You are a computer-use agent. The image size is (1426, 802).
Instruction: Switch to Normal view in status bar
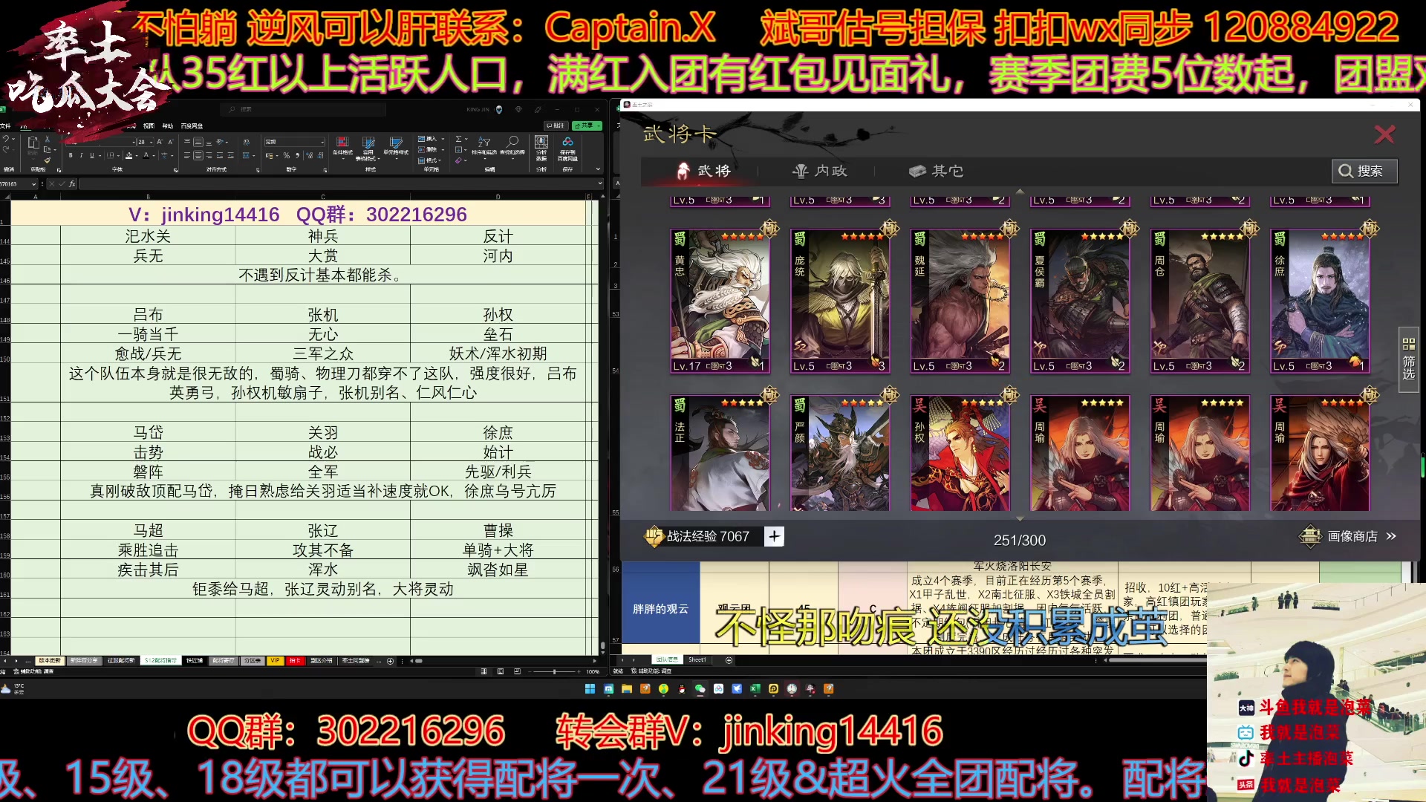tap(484, 671)
